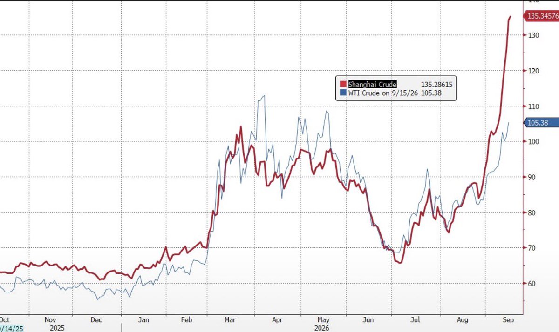
Task: Click the 80 y-axis label
Action: pos(532,213)
